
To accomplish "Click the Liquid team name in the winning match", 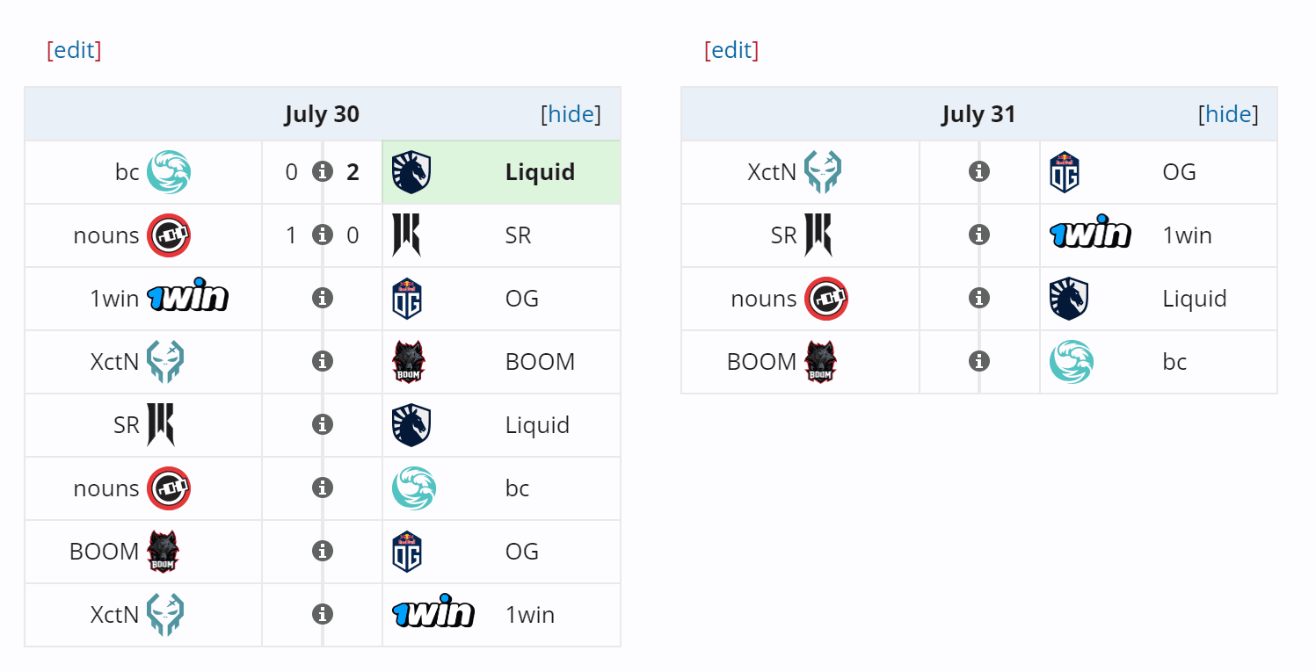I will [x=540, y=172].
